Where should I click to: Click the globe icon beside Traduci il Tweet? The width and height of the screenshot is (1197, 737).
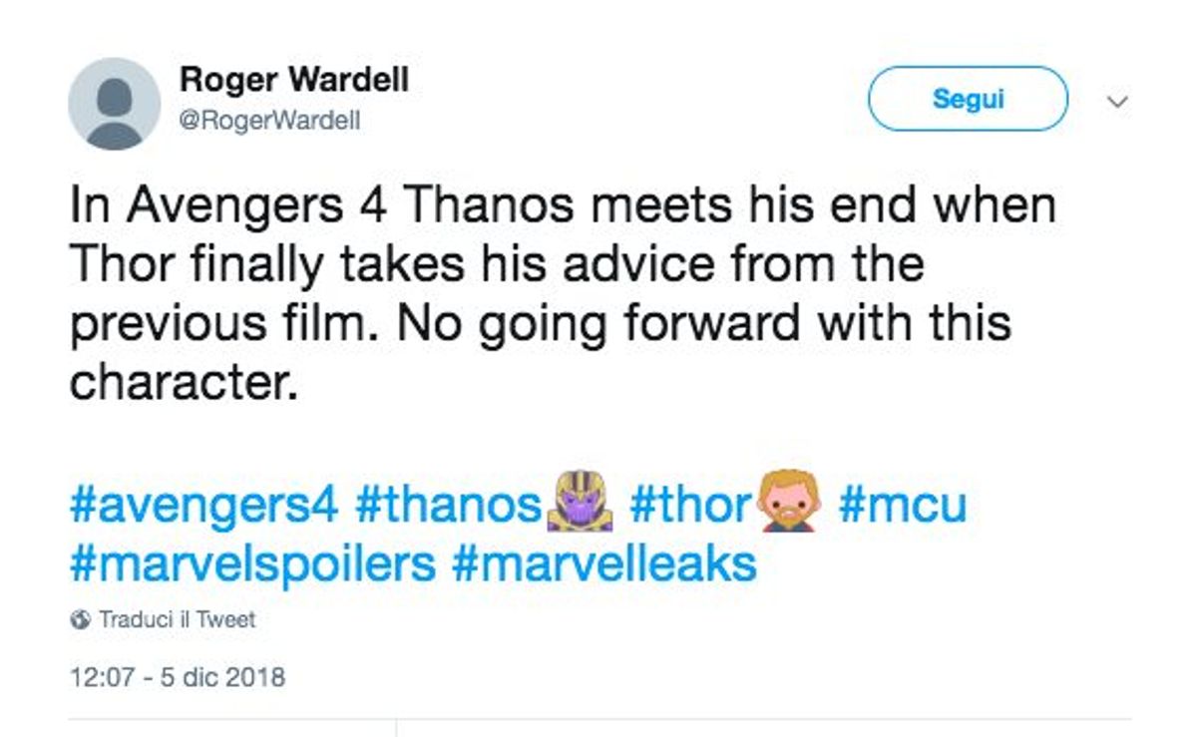coord(80,619)
